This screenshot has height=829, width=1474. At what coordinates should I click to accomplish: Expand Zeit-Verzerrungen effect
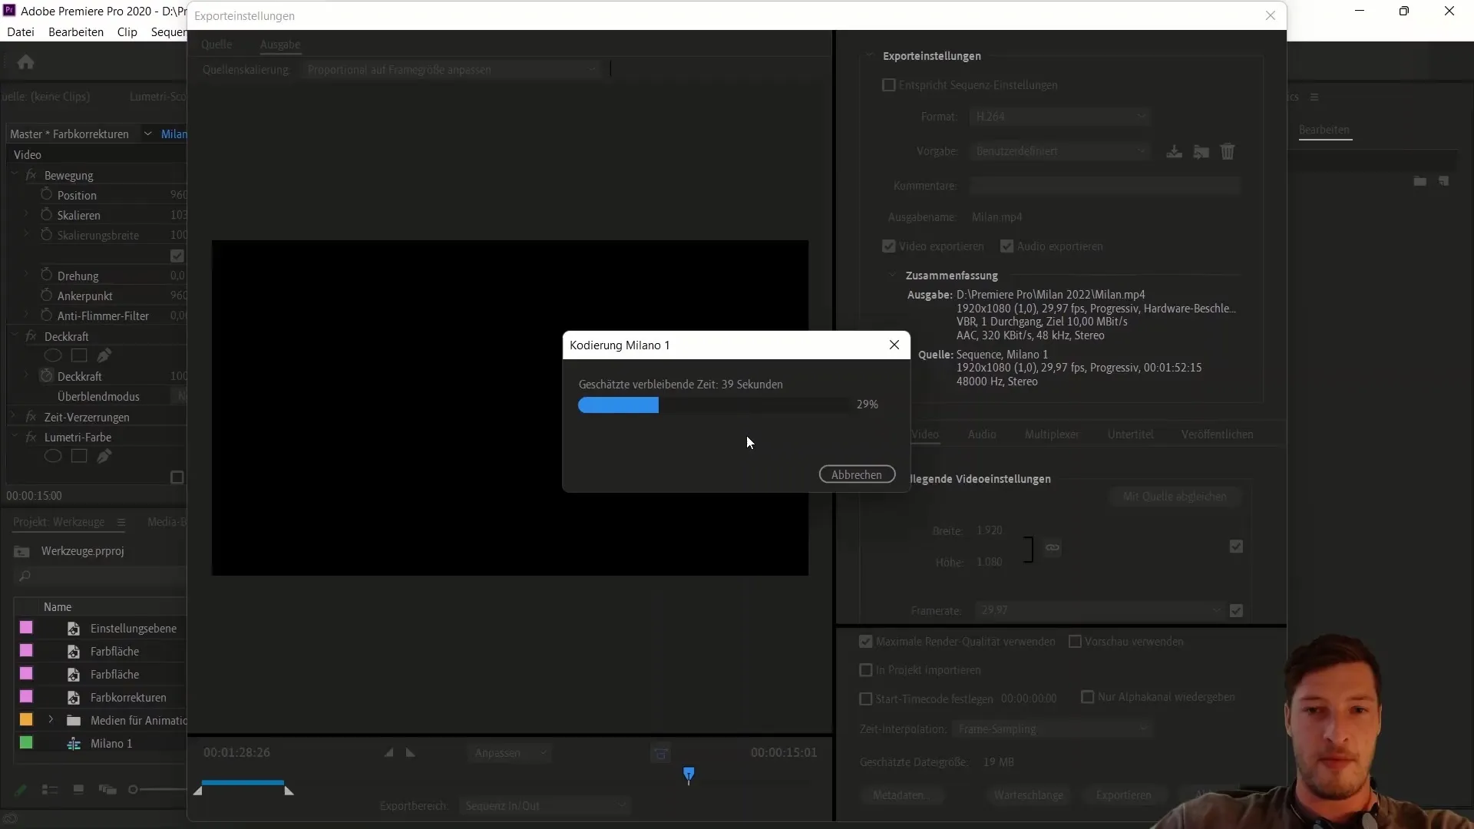(13, 417)
